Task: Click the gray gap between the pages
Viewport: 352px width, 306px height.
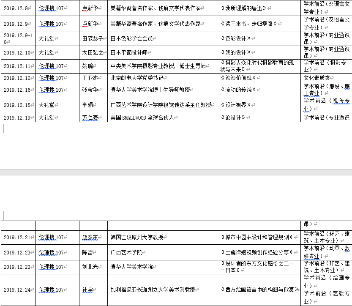Action: click(x=176, y=172)
